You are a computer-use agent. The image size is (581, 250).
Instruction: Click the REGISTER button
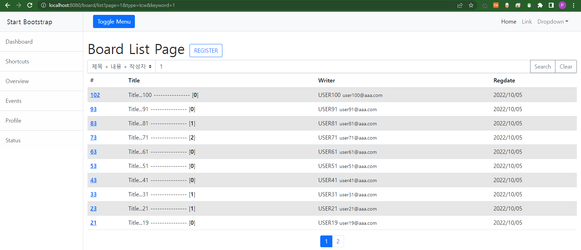click(206, 51)
